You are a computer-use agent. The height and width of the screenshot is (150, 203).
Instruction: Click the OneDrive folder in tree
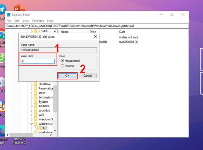point(45,84)
